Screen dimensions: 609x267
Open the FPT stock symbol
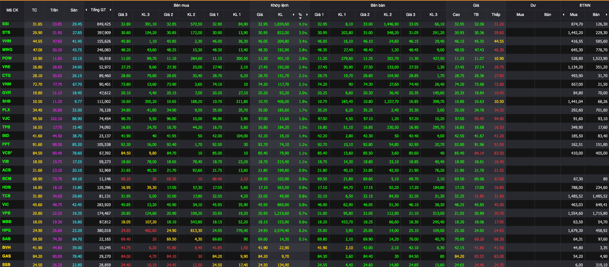(x=6, y=144)
